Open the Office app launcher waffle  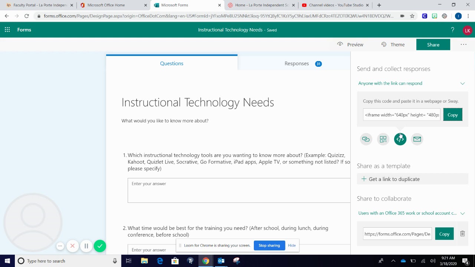tap(7, 30)
